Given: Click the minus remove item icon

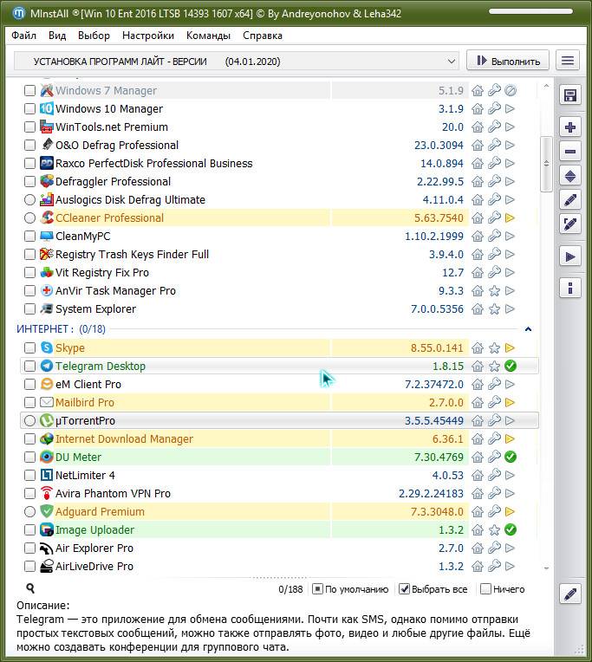Looking at the screenshot, I should pyautogui.click(x=570, y=151).
